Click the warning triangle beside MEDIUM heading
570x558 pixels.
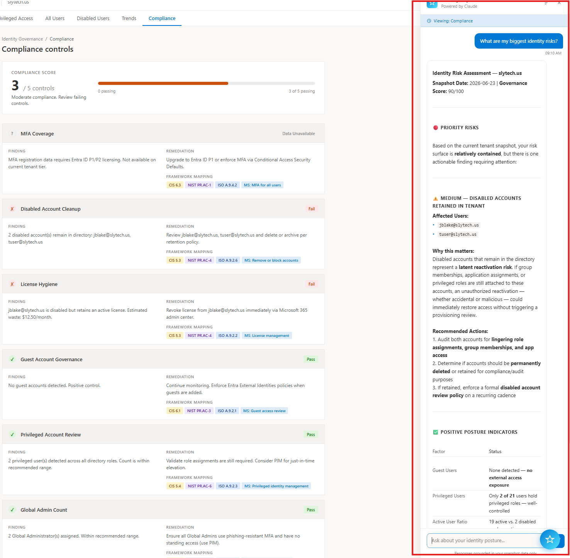pyautogui.click(x=436, y=198)
